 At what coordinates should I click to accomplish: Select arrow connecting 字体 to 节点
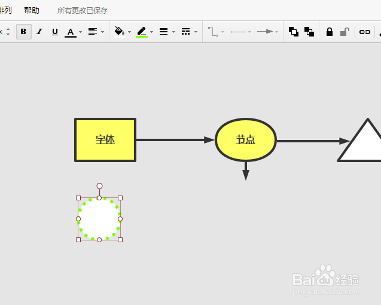coord(175,140)
